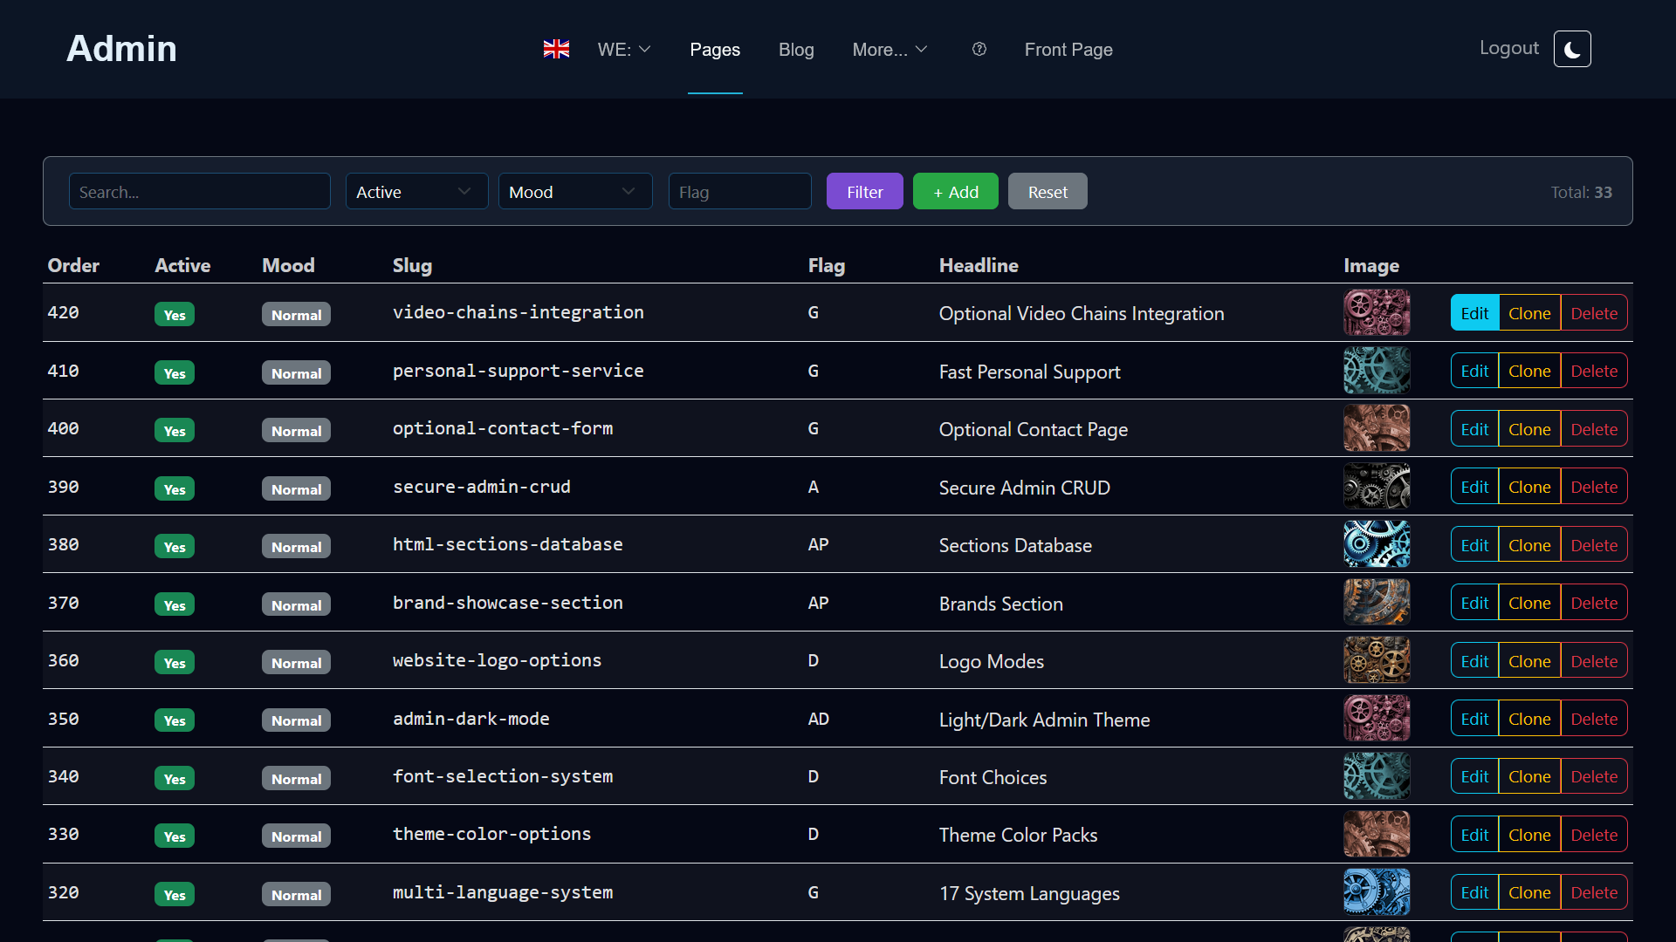Toggle the Yes badge for order 390
1676x942 pixels.
[x=175, y=489]
